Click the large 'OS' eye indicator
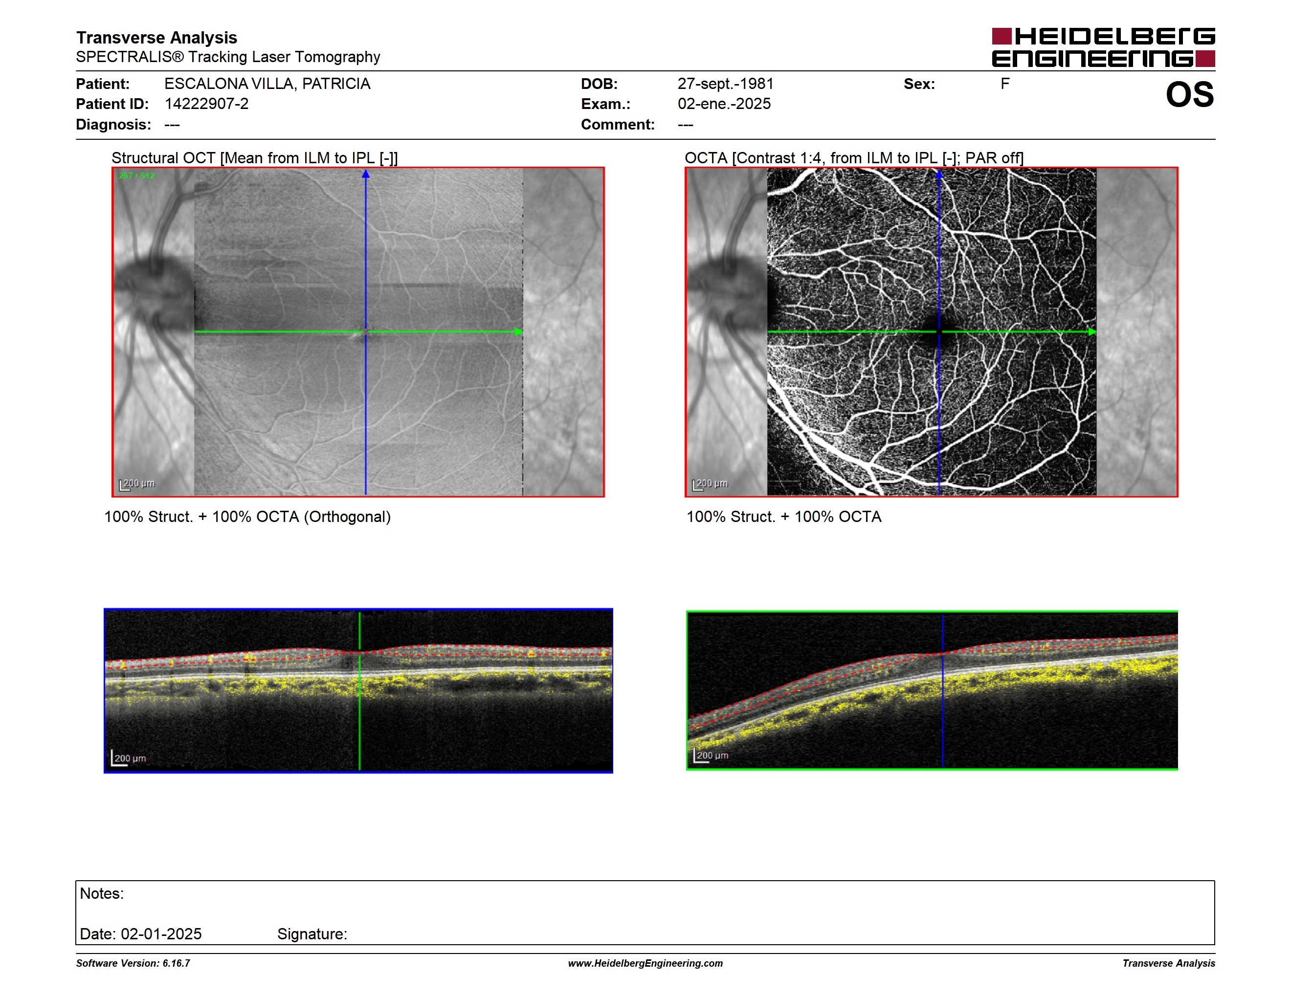 [1189, 94]
